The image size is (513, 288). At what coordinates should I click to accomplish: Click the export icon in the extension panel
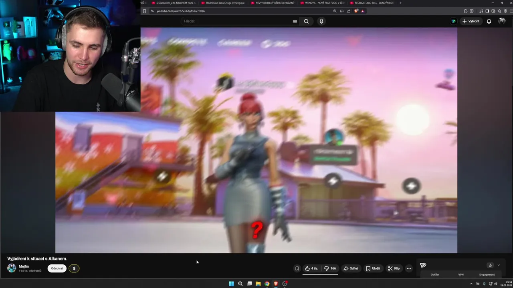coord(490,265)
